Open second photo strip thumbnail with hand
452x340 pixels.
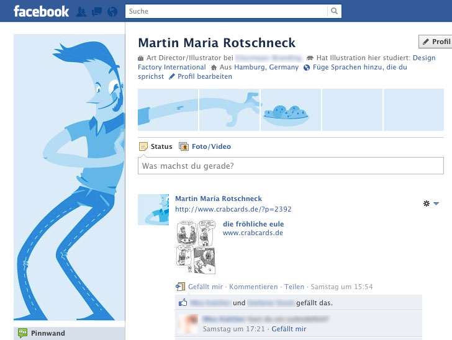point(230,110)
